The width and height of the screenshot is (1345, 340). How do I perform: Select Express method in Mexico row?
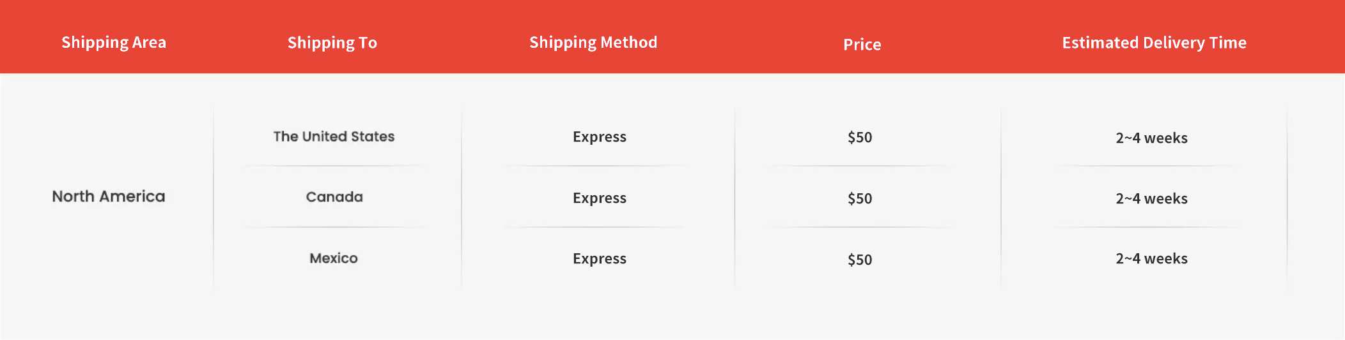tap(600, 259)
